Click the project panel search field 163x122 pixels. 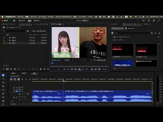point(14,31)
